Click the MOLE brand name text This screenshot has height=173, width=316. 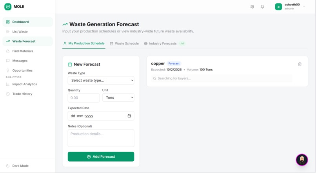[19, 7]
